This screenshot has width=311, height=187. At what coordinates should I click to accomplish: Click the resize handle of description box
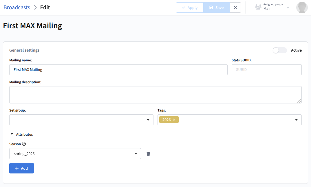click(299, 101)
